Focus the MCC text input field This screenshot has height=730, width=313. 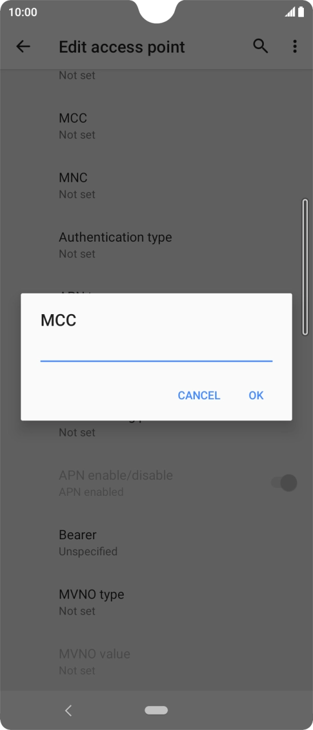pos(156,351)
